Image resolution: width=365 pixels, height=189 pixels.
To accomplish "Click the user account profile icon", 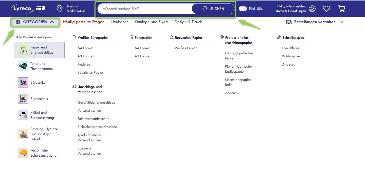I will pyautogui.click(x=312, y=9).
